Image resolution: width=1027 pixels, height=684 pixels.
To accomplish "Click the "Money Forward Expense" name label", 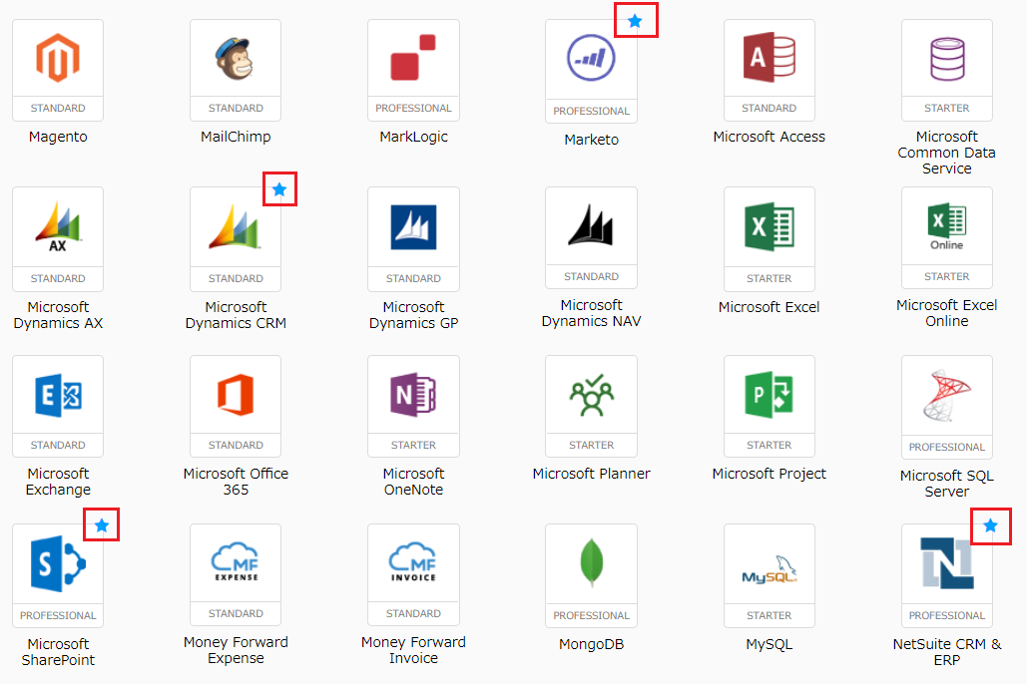I will tap(236, 650).
